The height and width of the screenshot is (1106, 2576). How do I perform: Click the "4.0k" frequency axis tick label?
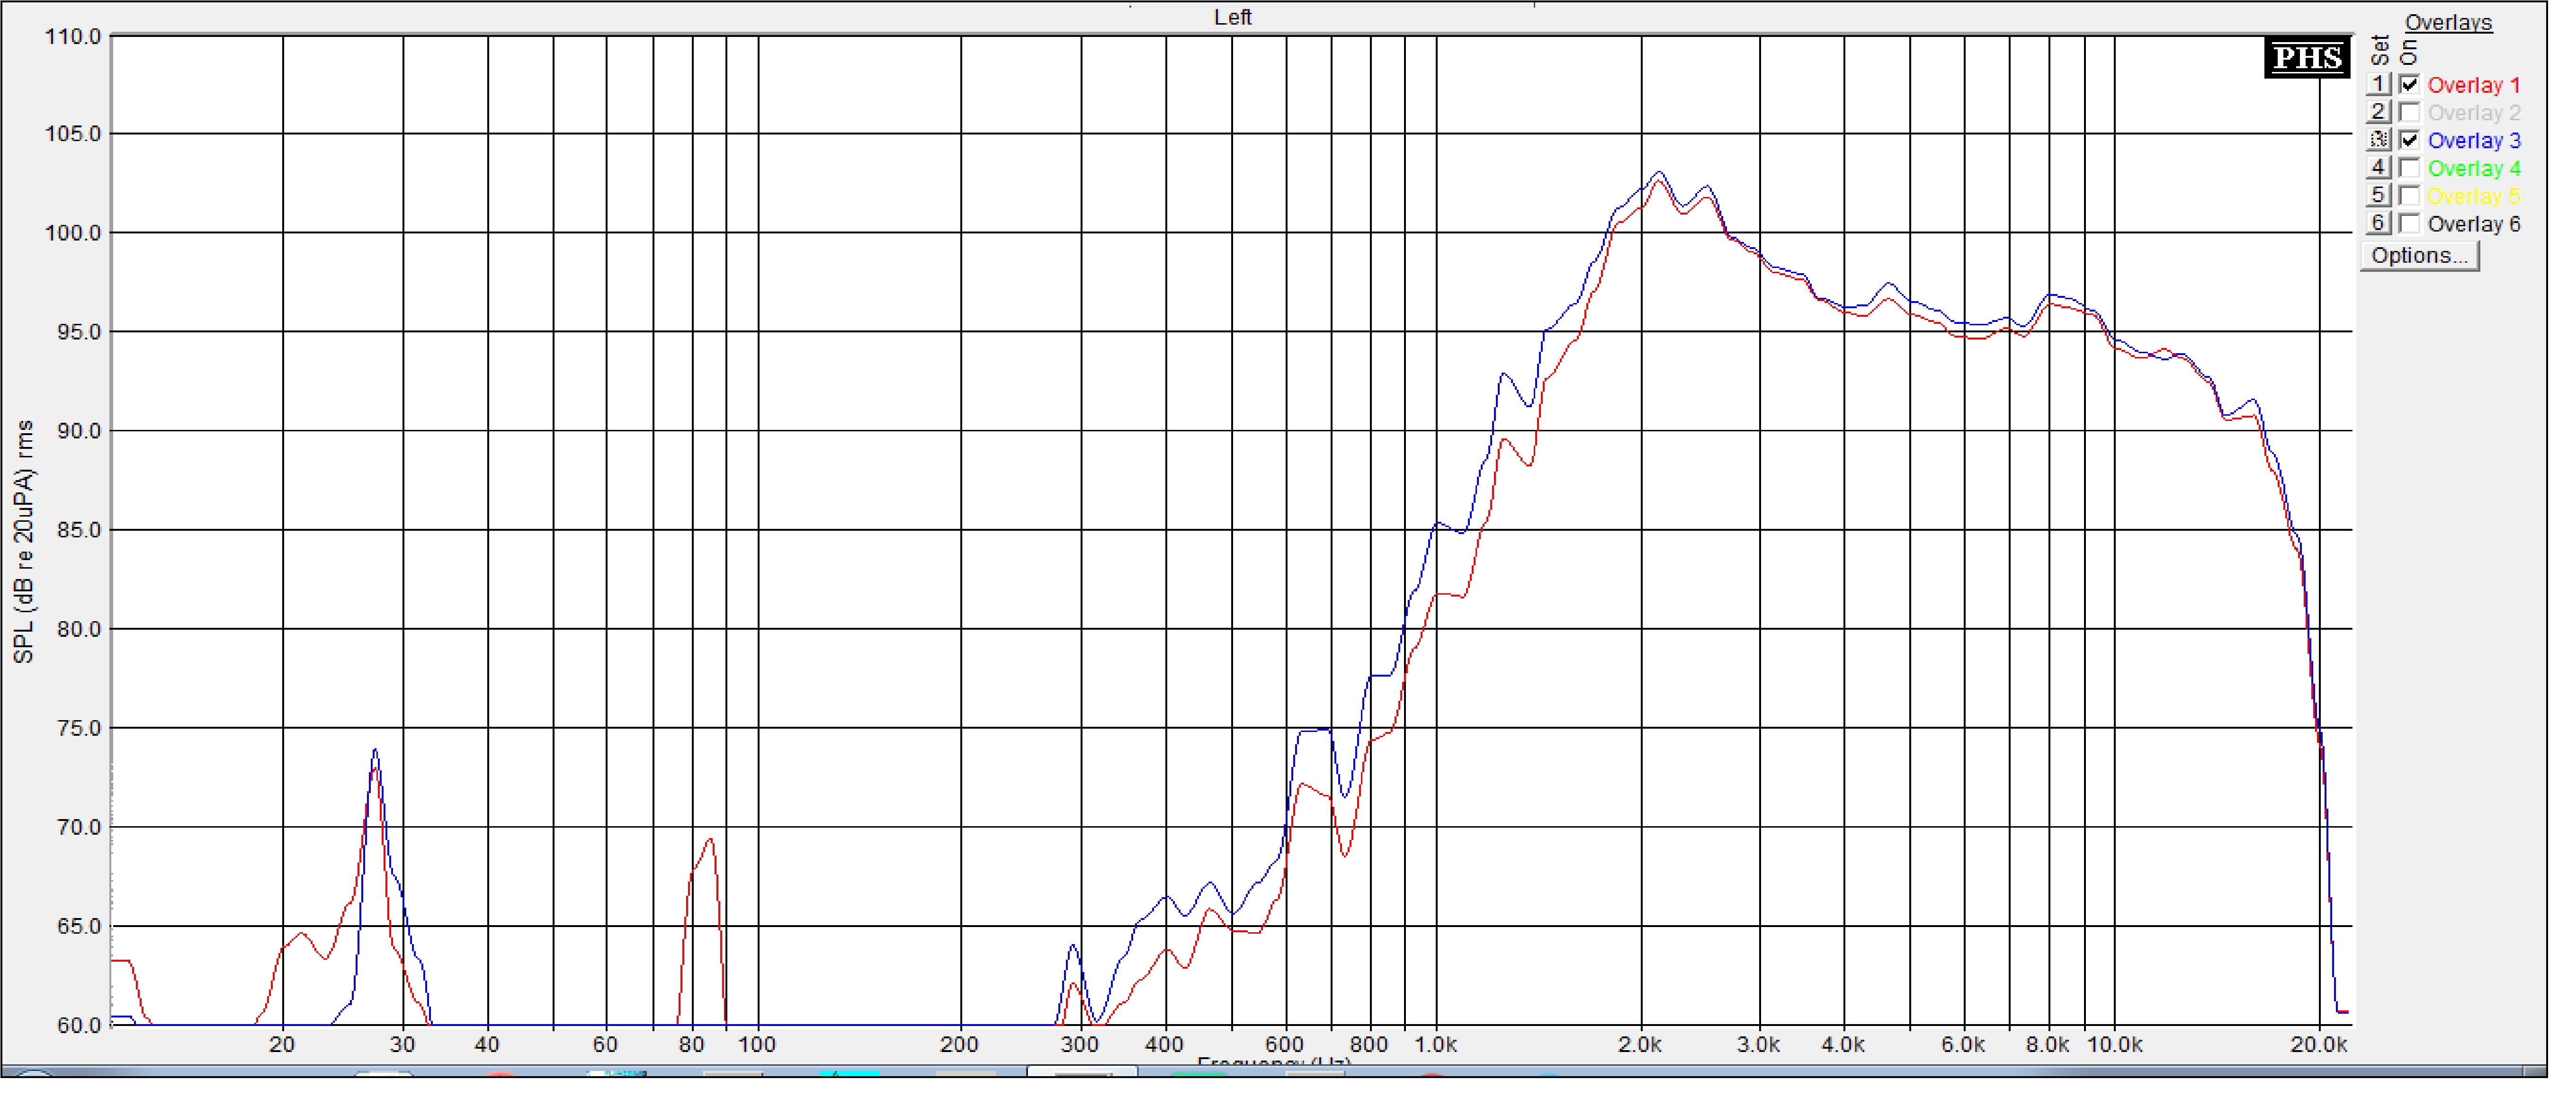1842,1044
